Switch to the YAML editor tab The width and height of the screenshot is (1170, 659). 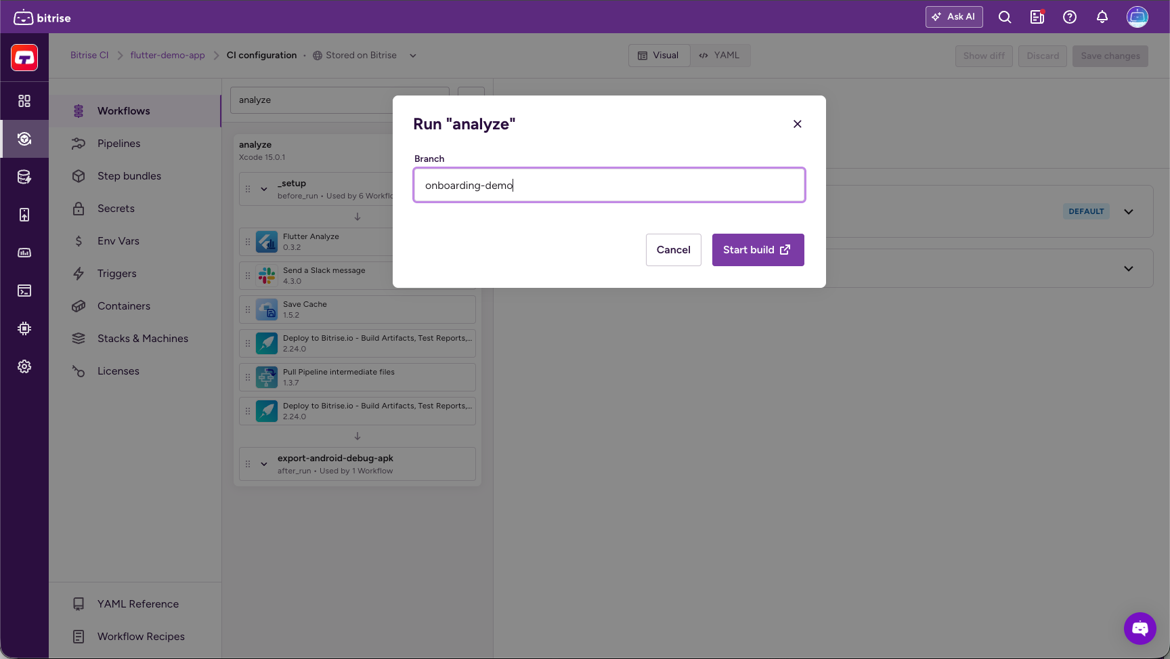point(720,56)
